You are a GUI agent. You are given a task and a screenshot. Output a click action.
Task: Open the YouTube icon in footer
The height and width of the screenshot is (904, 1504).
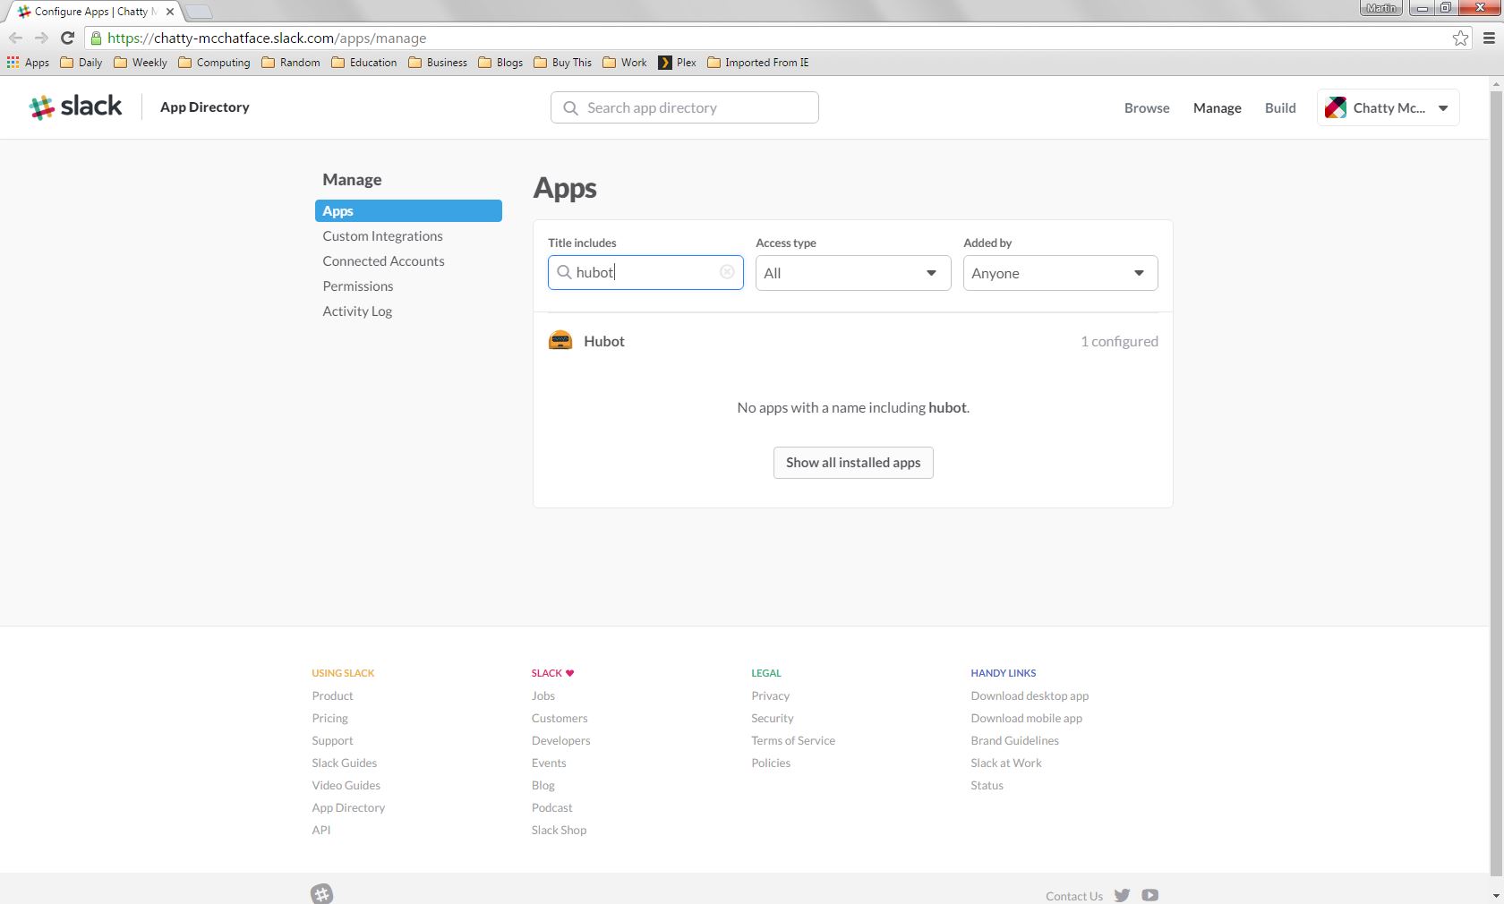click(1150, 895)
